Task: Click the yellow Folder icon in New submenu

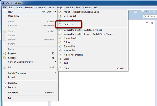Action: [x=60, y=42]
